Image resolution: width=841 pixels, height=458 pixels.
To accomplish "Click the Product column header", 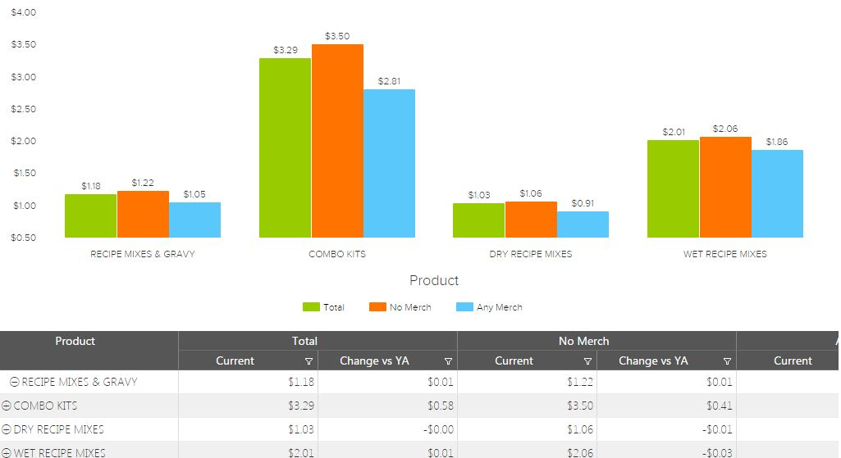I will 75,342.
